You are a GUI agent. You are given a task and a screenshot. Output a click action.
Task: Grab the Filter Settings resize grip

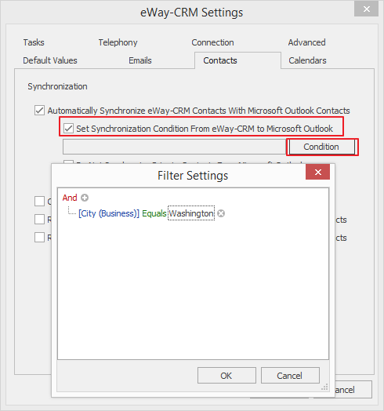324,387
